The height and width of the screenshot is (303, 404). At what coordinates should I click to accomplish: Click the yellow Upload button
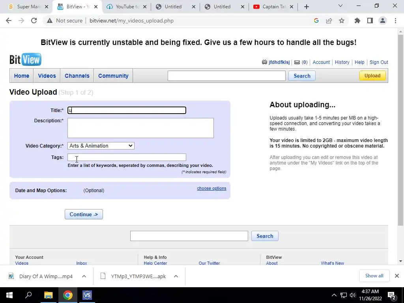372,76
